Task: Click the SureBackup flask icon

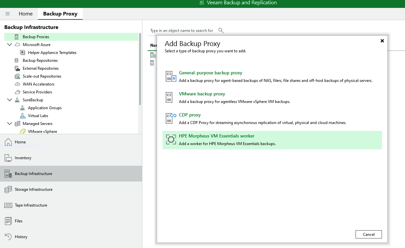Action: (17, 100)
